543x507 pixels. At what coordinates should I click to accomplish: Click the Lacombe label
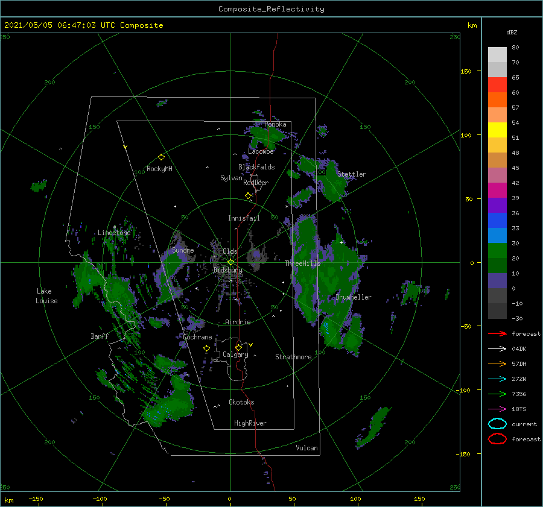pyautogui.click(x=261, y=151)
